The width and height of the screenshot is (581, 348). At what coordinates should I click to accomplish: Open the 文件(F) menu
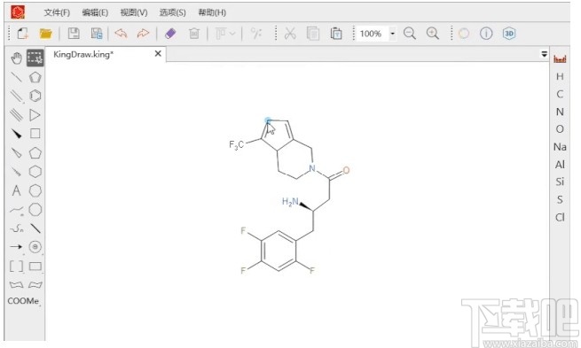[x=57, y=12]
